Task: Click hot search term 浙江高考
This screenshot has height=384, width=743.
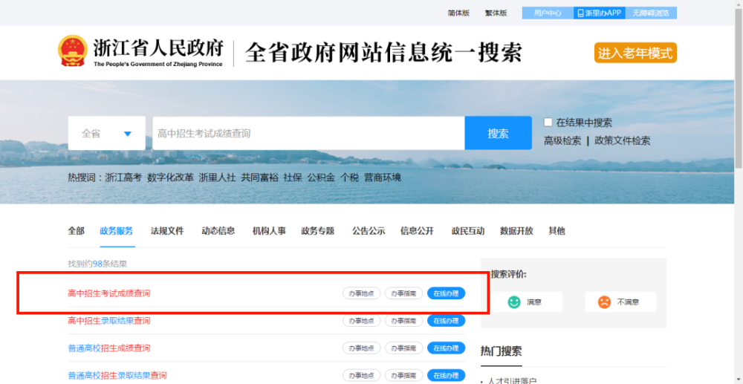Action: point(123,178)
